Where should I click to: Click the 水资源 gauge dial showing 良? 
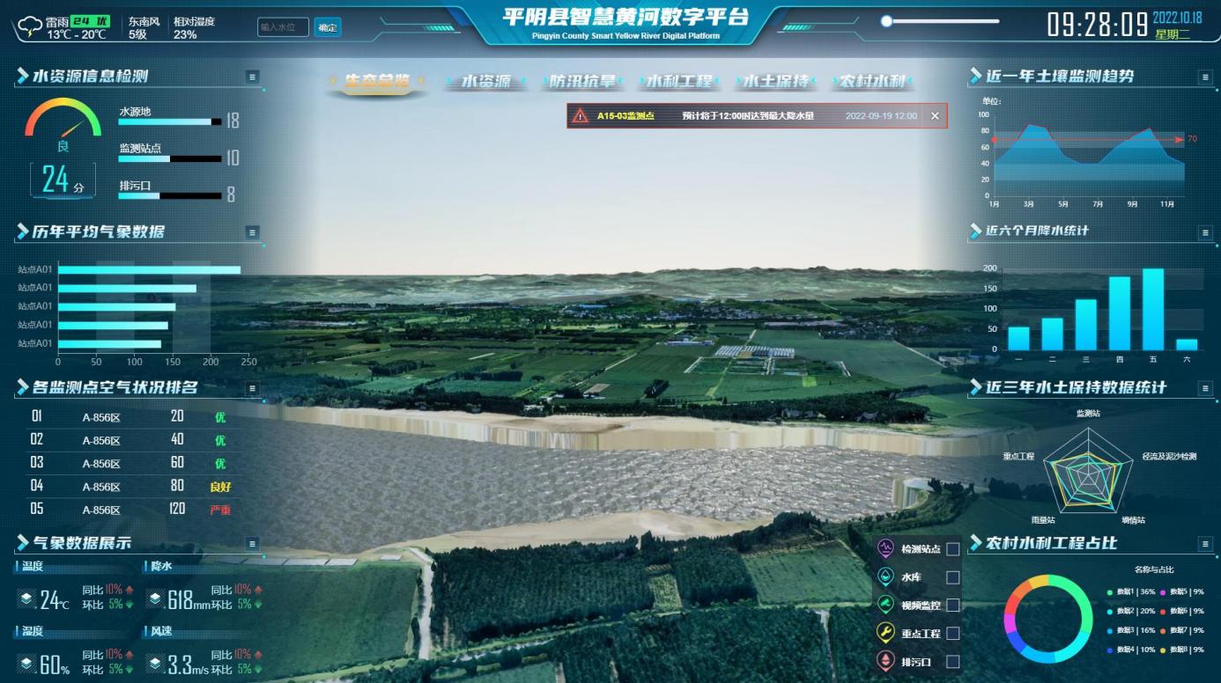63,125
